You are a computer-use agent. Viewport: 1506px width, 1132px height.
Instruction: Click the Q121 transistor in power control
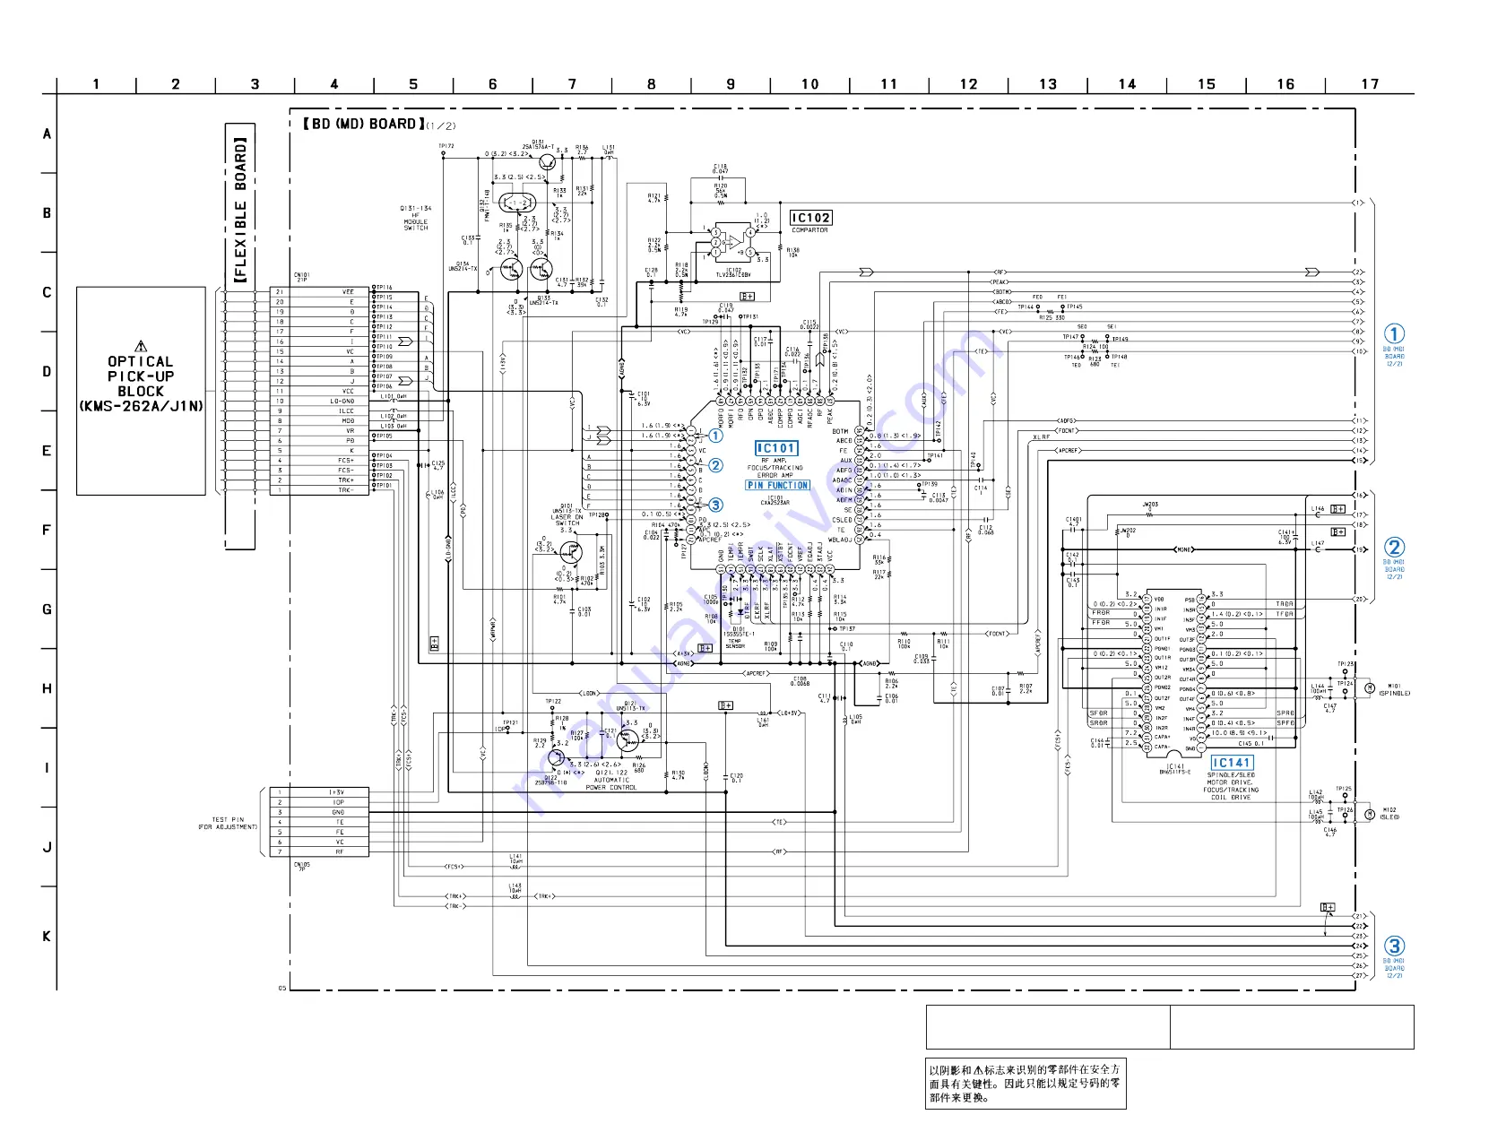(x=627, y=740)
